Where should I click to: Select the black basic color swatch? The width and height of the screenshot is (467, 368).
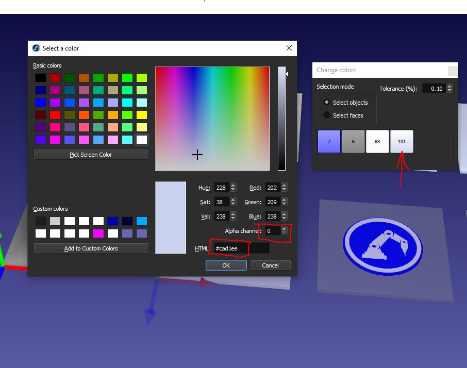click(40, 78)
